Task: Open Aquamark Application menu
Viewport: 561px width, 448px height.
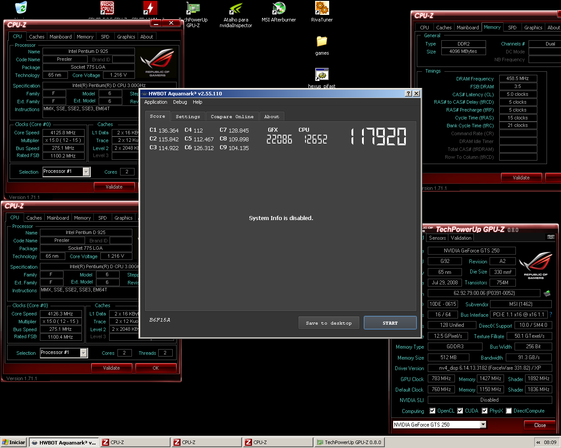Action: pos(156,102)
